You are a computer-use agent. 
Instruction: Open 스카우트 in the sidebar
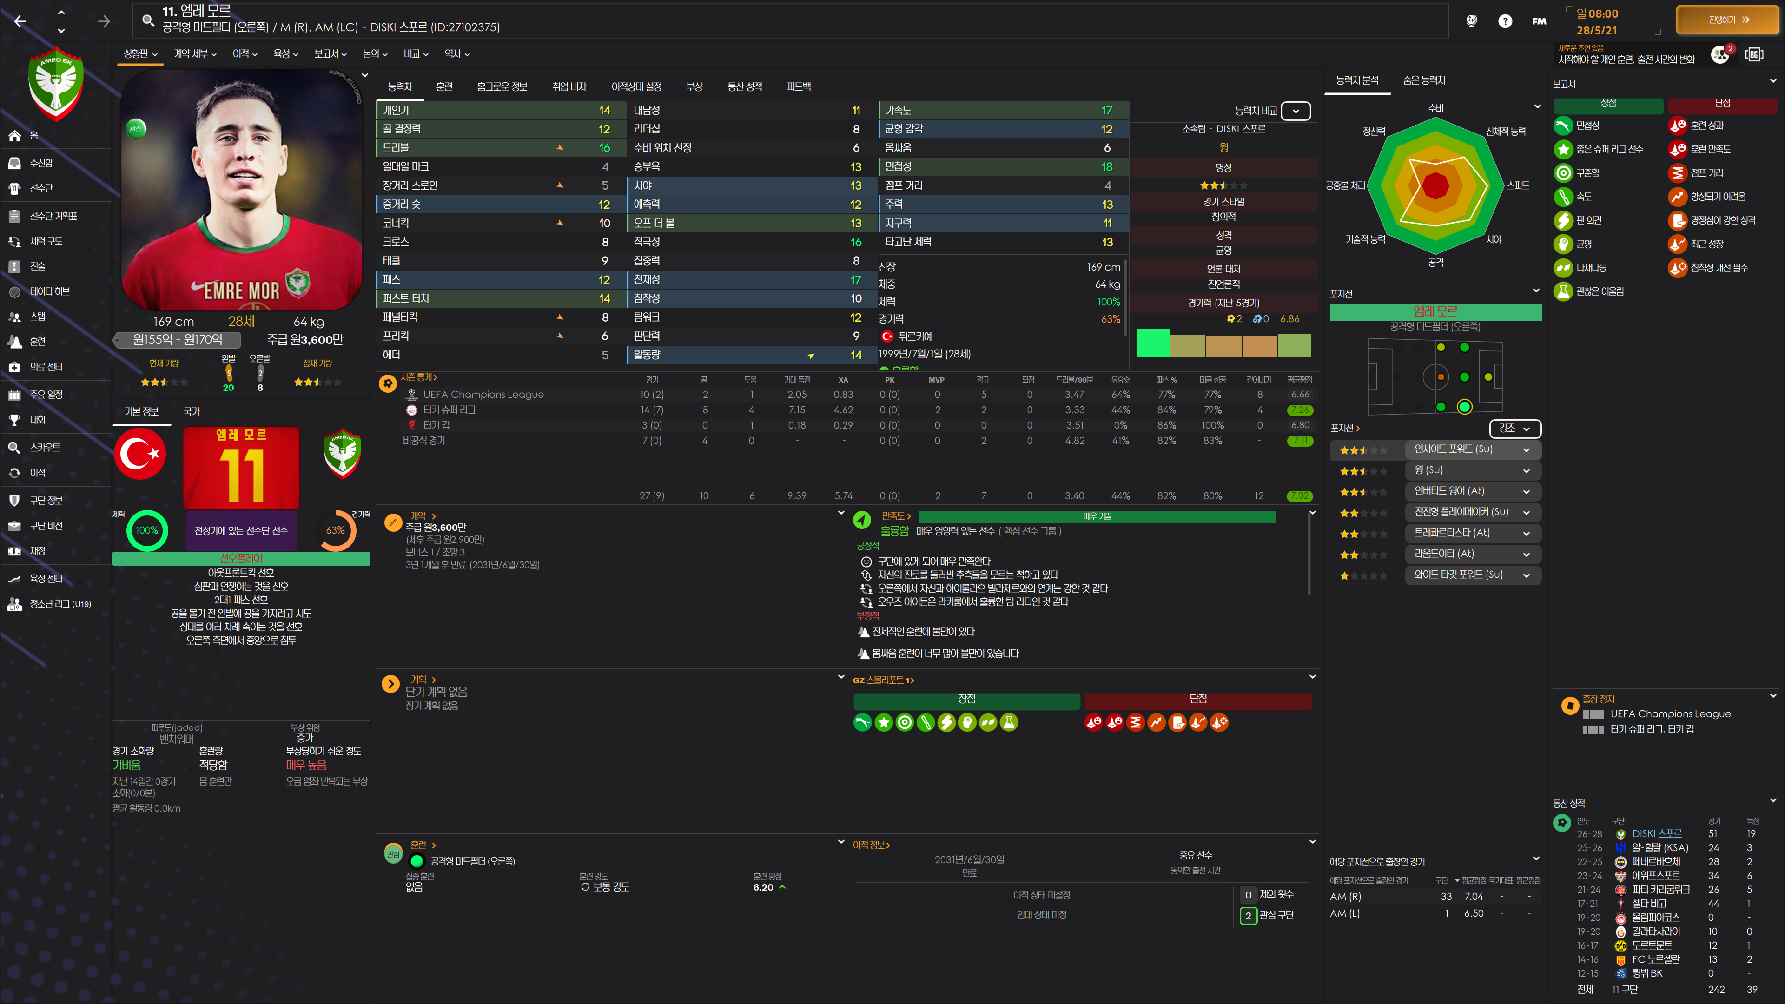[44, 448]
